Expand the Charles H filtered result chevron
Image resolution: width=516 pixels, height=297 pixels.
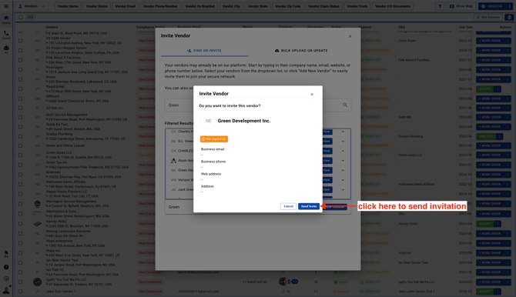click(343, 132)
